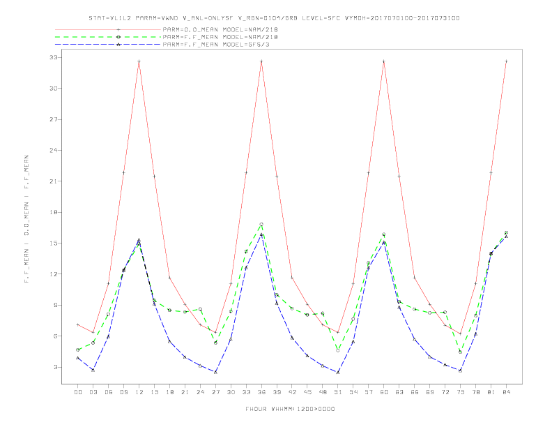552x427 pixels.
Task: Click the circle marker in the green legend line
Action: 118,37
